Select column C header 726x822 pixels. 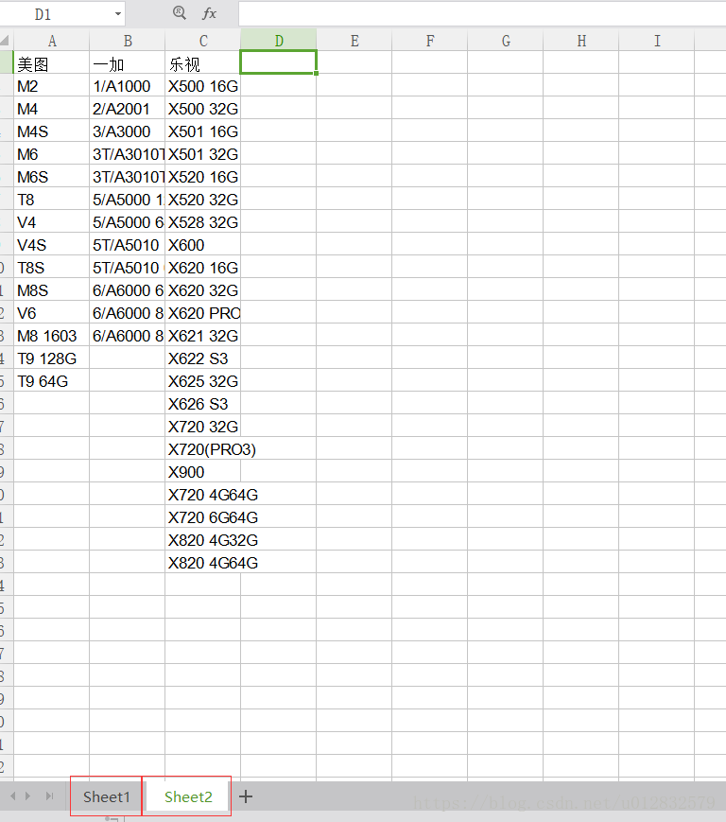pos(202,41)
